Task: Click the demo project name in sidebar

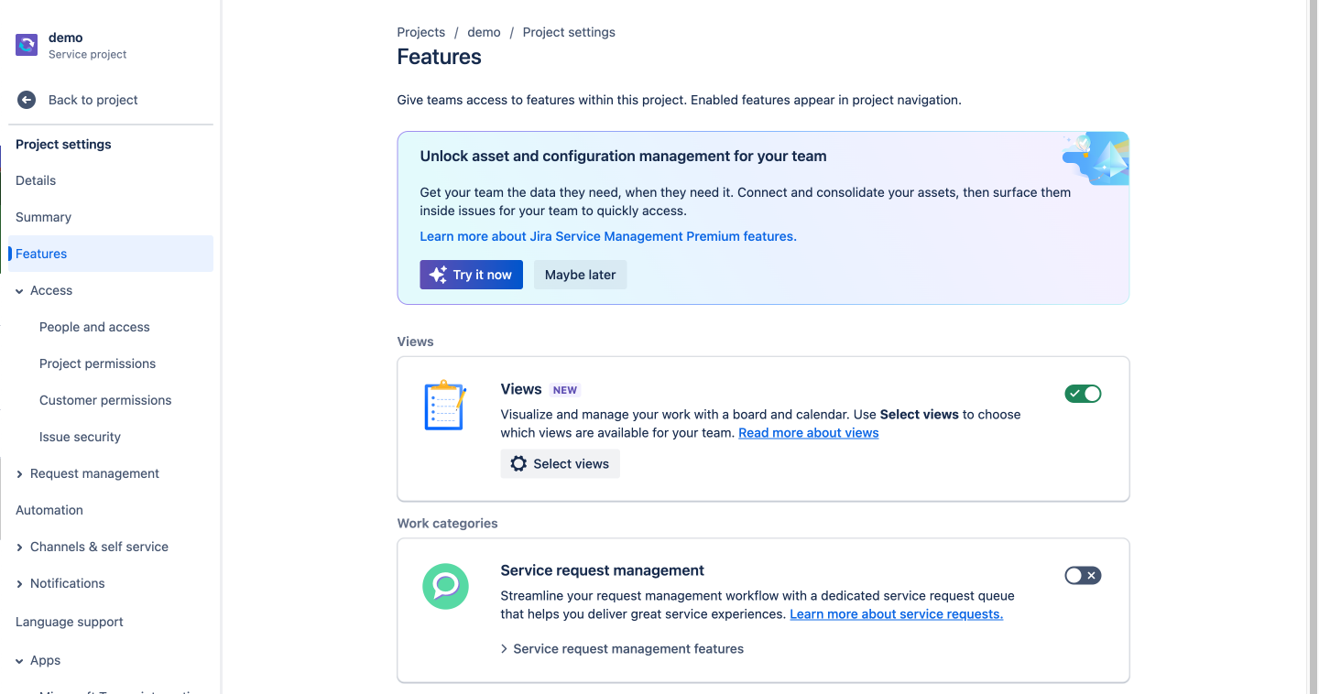Action: [x=66, y=38]
